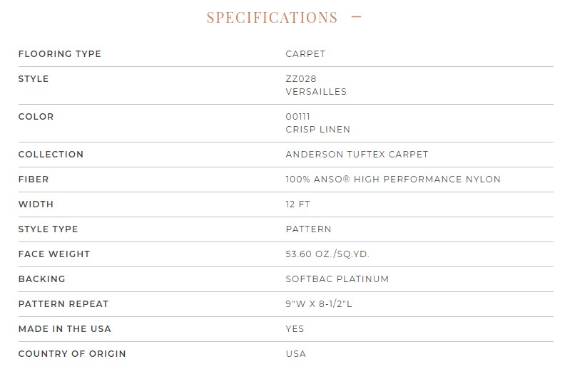Collapse the Specifications section minus icon
This screenshot has height=374, width=570.
pos(356,16)
